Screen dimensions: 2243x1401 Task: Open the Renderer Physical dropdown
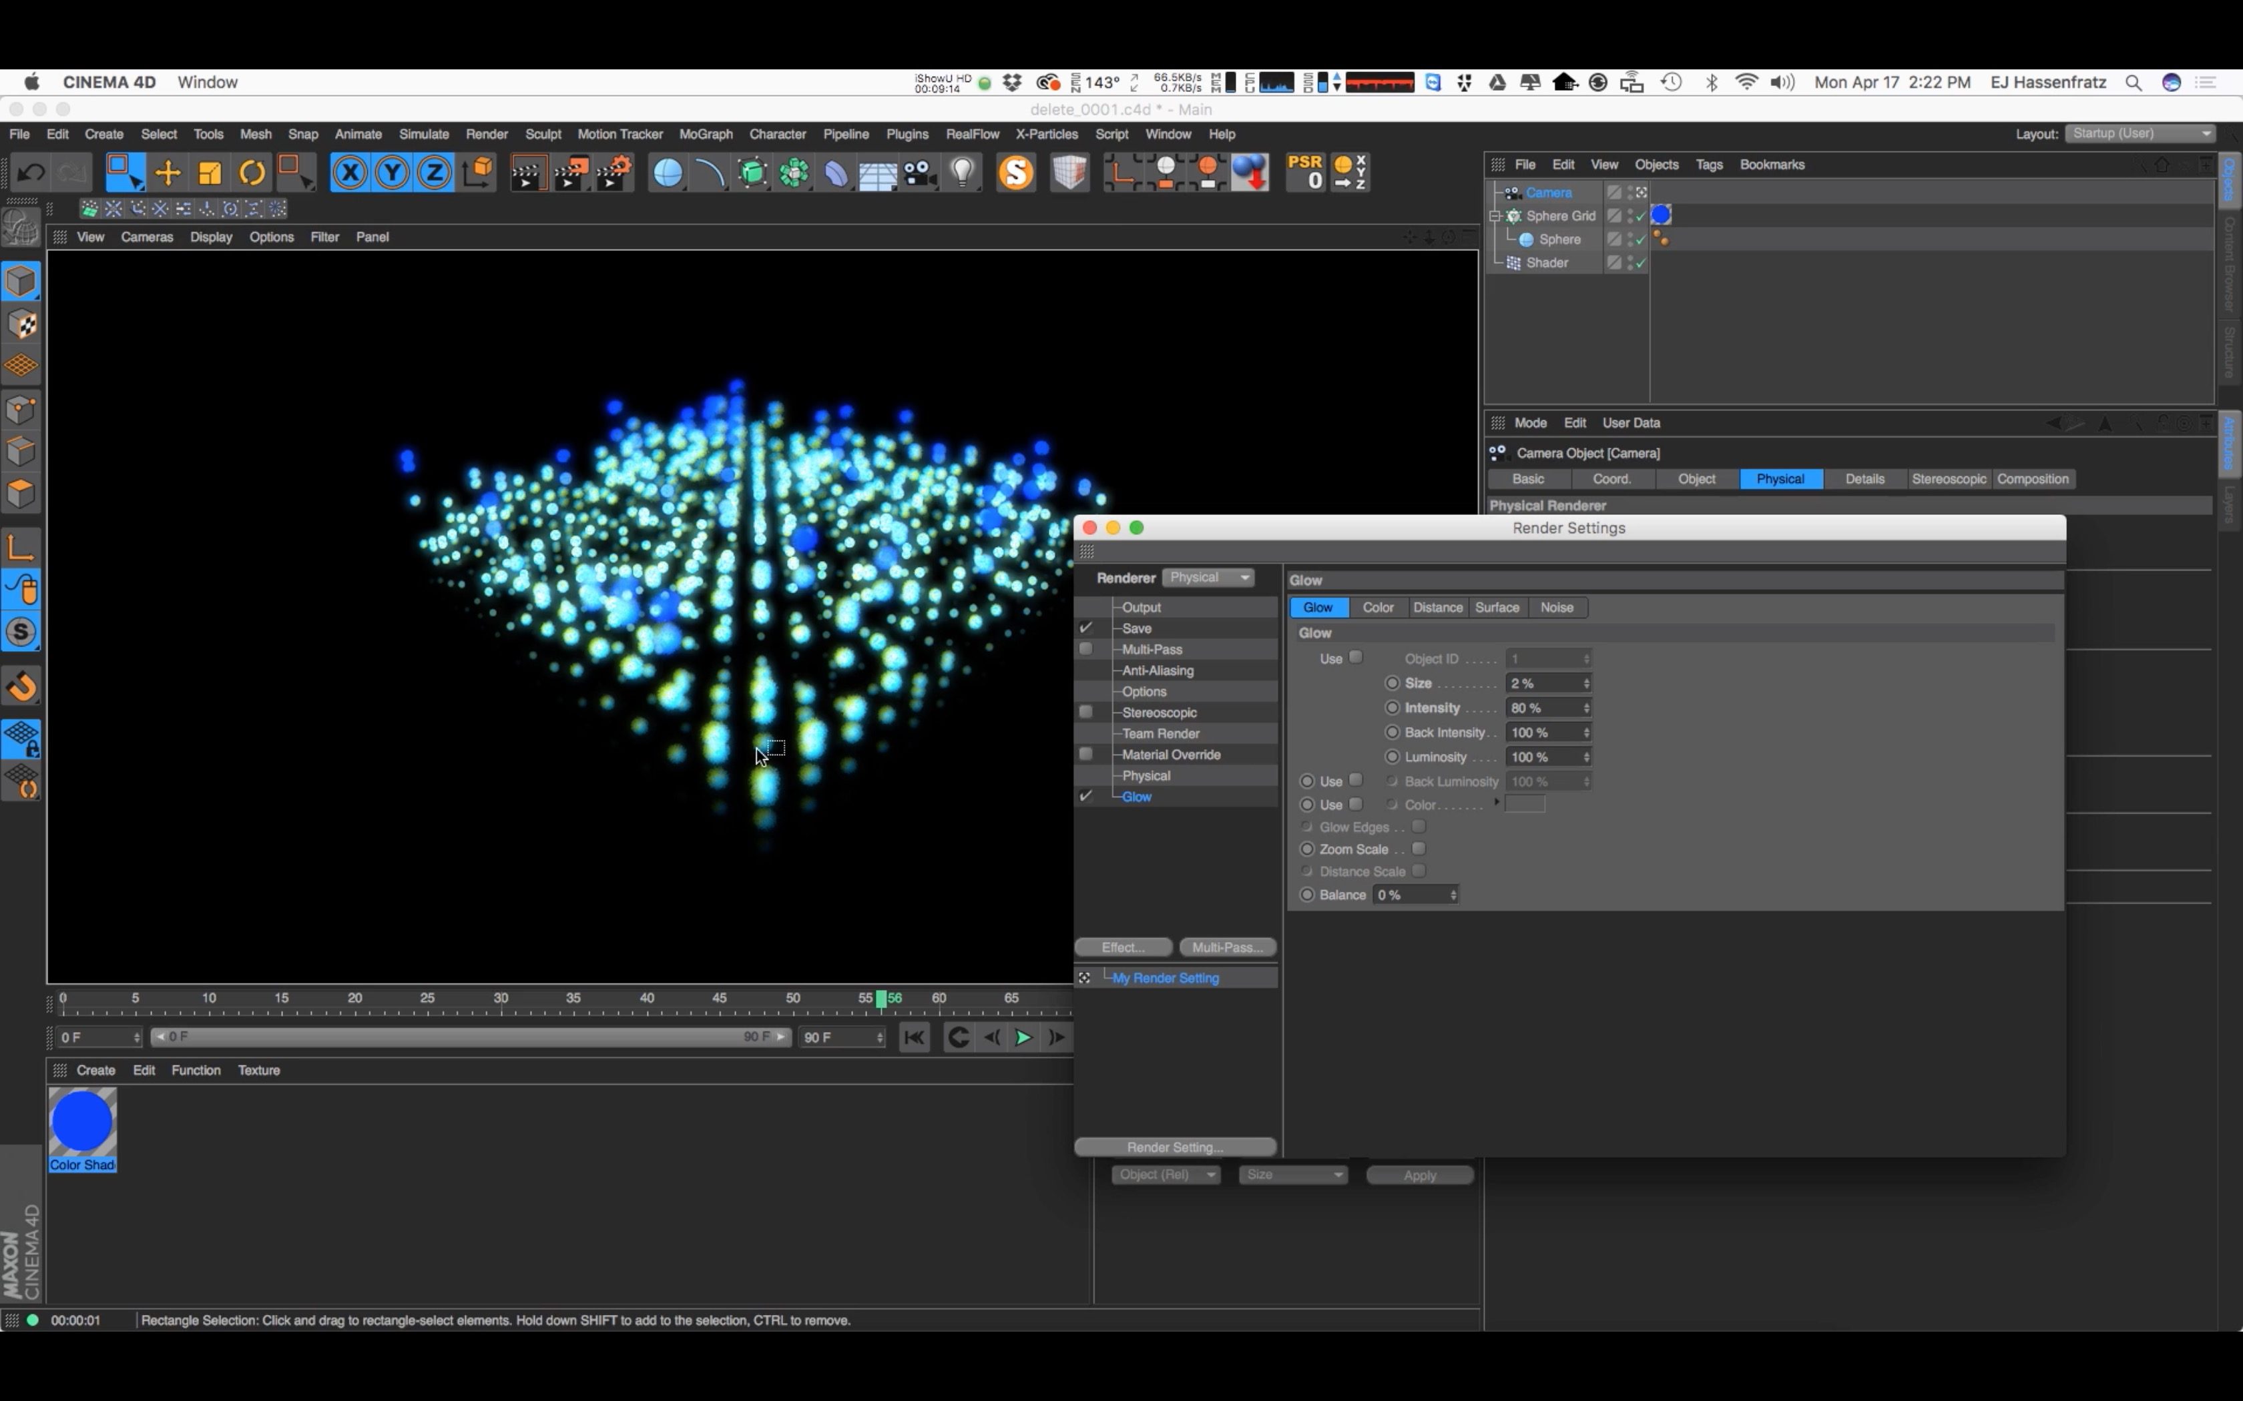pos(1209,577)
